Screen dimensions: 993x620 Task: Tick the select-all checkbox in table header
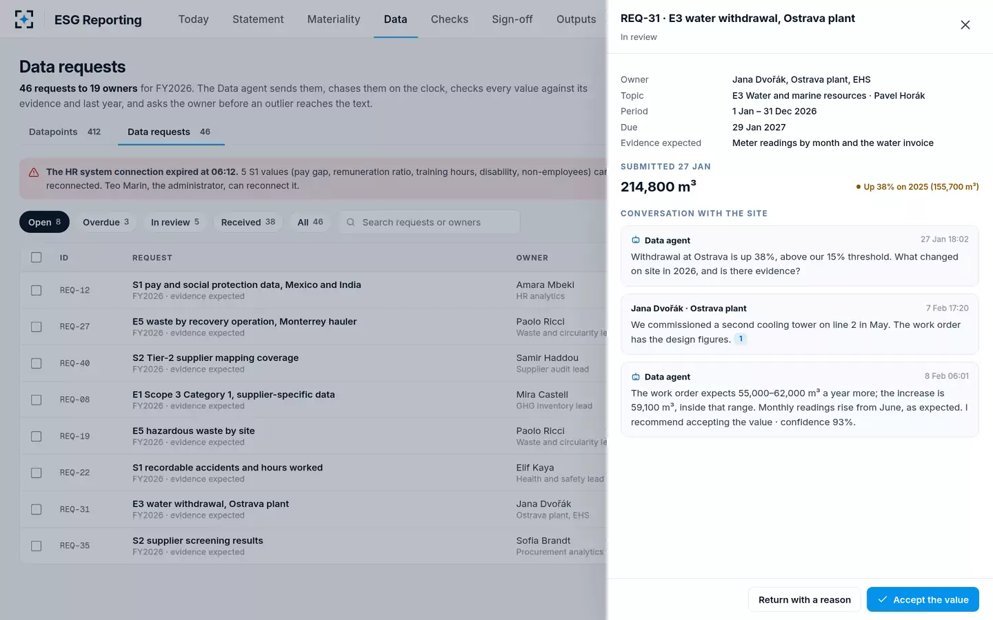(x=37, y=258)
